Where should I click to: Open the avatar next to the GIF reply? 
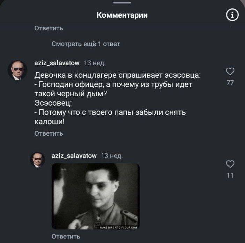[39, 160]
